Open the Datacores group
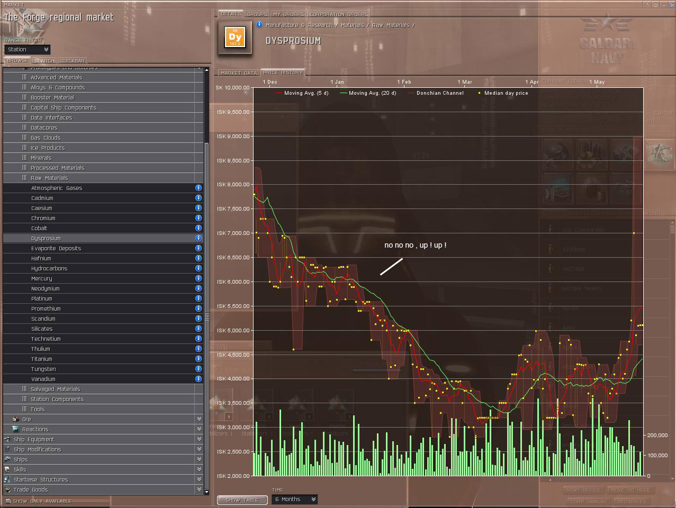This screenshot has height=508, width=676. [x=103, y=128]
